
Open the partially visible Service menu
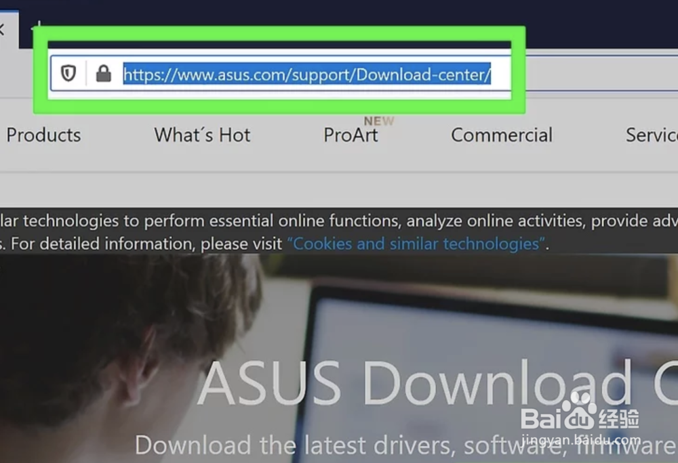[652, 135]
